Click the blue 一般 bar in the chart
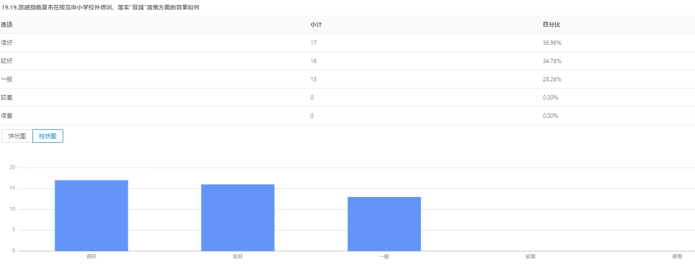Image resolution: width=695 pixels, height=273 pixels. click(384, 224)
